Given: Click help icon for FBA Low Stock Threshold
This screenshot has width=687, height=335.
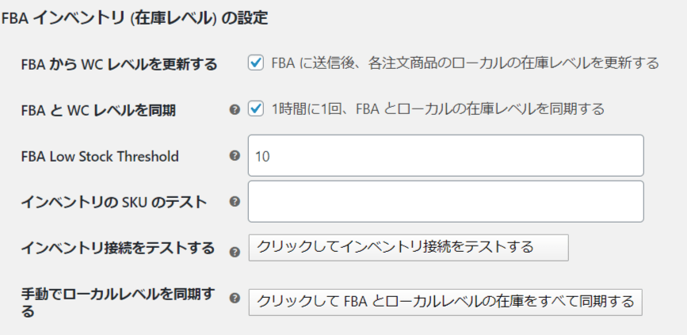Looking at the screenshot, I should click(x=235, y=155).
